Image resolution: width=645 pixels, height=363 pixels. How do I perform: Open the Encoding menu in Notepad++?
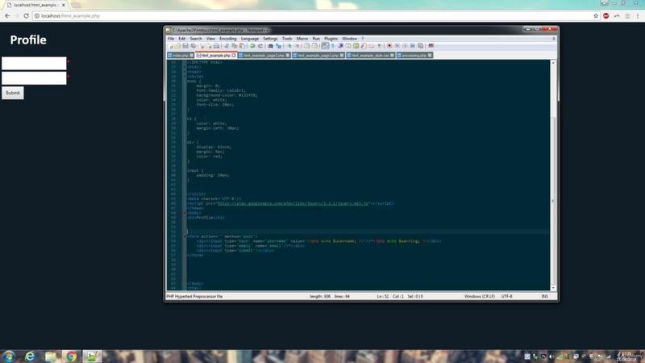click(228, 39)
